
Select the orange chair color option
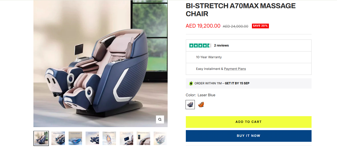pos(201,105)
